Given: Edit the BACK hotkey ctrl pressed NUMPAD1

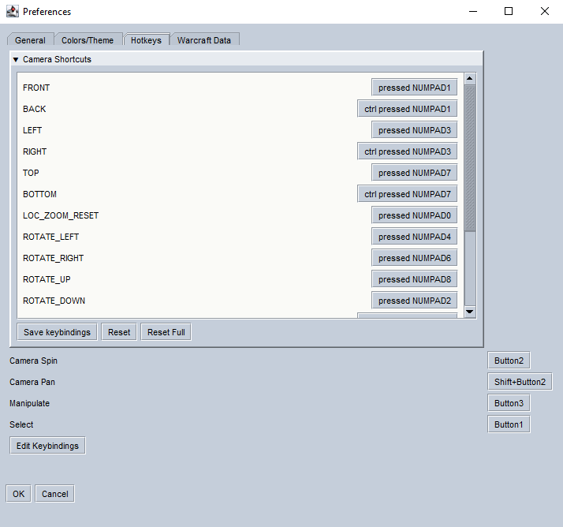Looking at the screenshot, I should pos(407,109).
